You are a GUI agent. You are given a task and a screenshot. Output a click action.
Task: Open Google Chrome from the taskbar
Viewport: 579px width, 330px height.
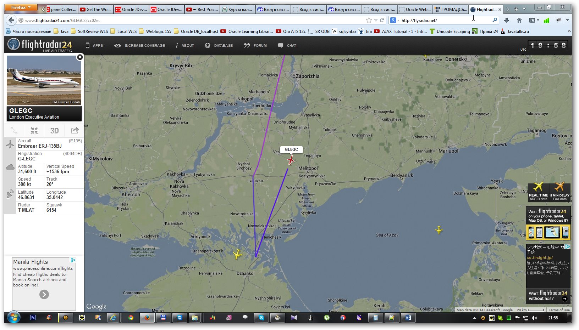point(131,318)
